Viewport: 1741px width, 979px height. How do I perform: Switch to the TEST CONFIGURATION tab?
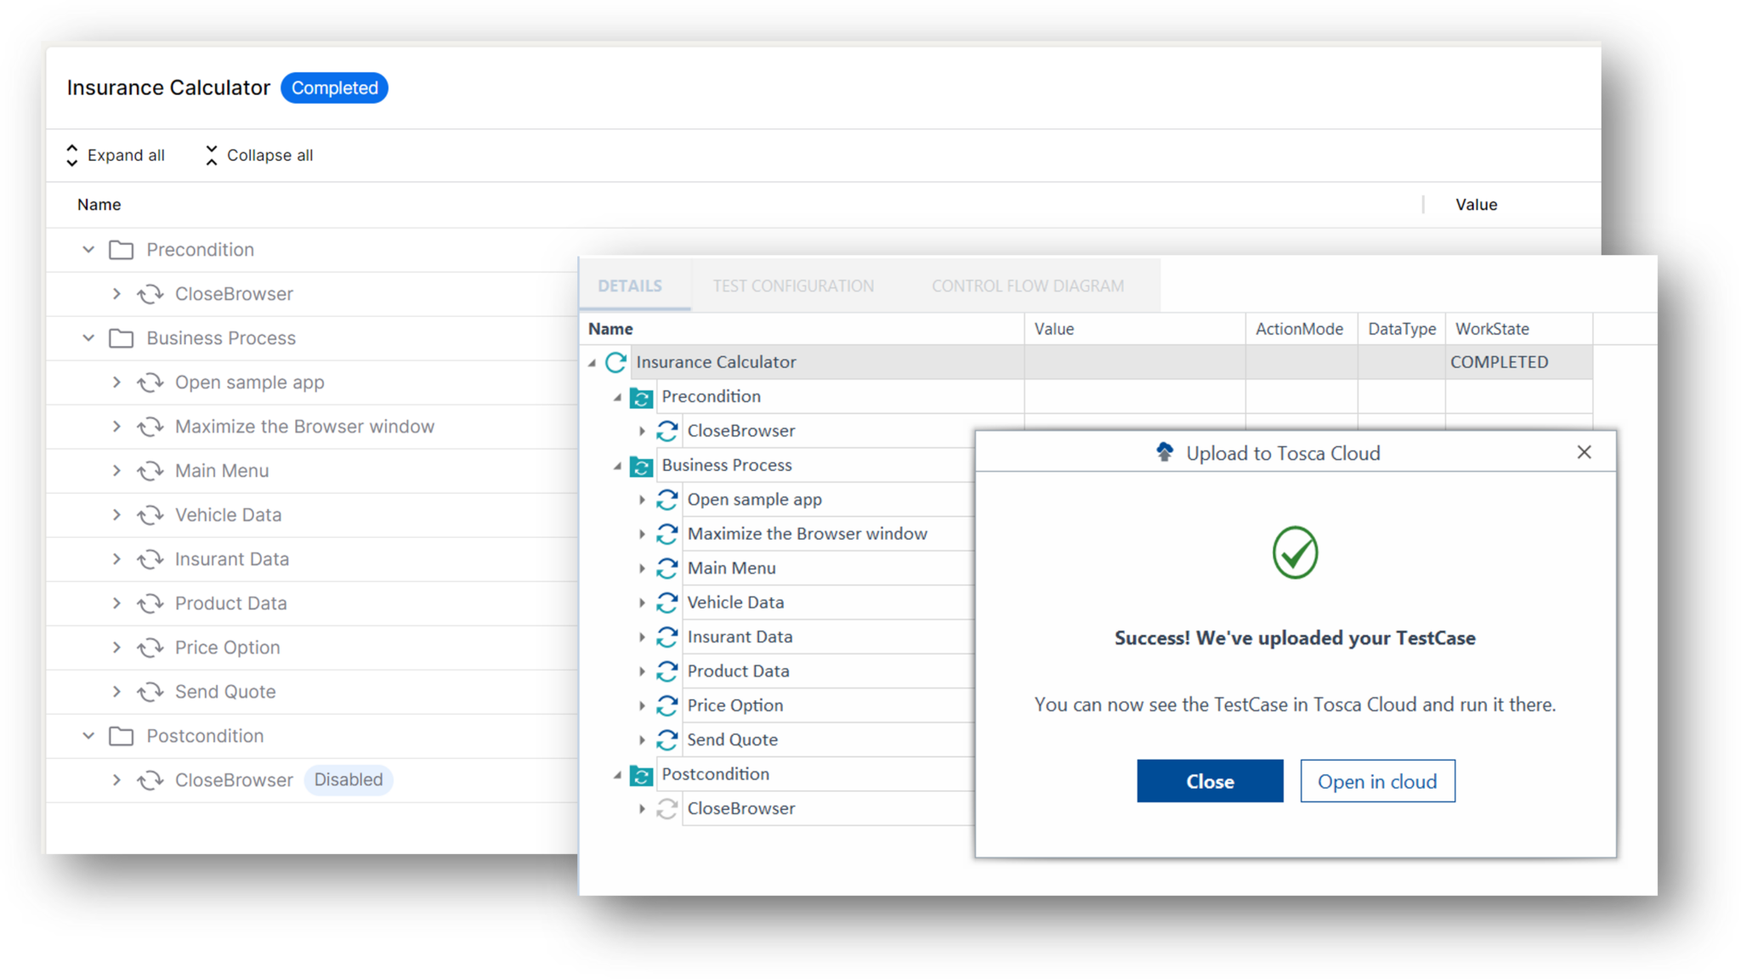coord(793,286)
